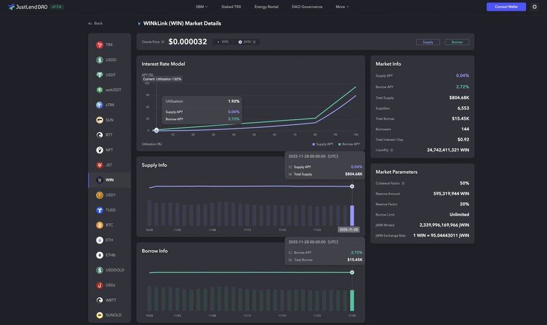Select the BTC coin icon
547x325 pixels.
[100, 225]
